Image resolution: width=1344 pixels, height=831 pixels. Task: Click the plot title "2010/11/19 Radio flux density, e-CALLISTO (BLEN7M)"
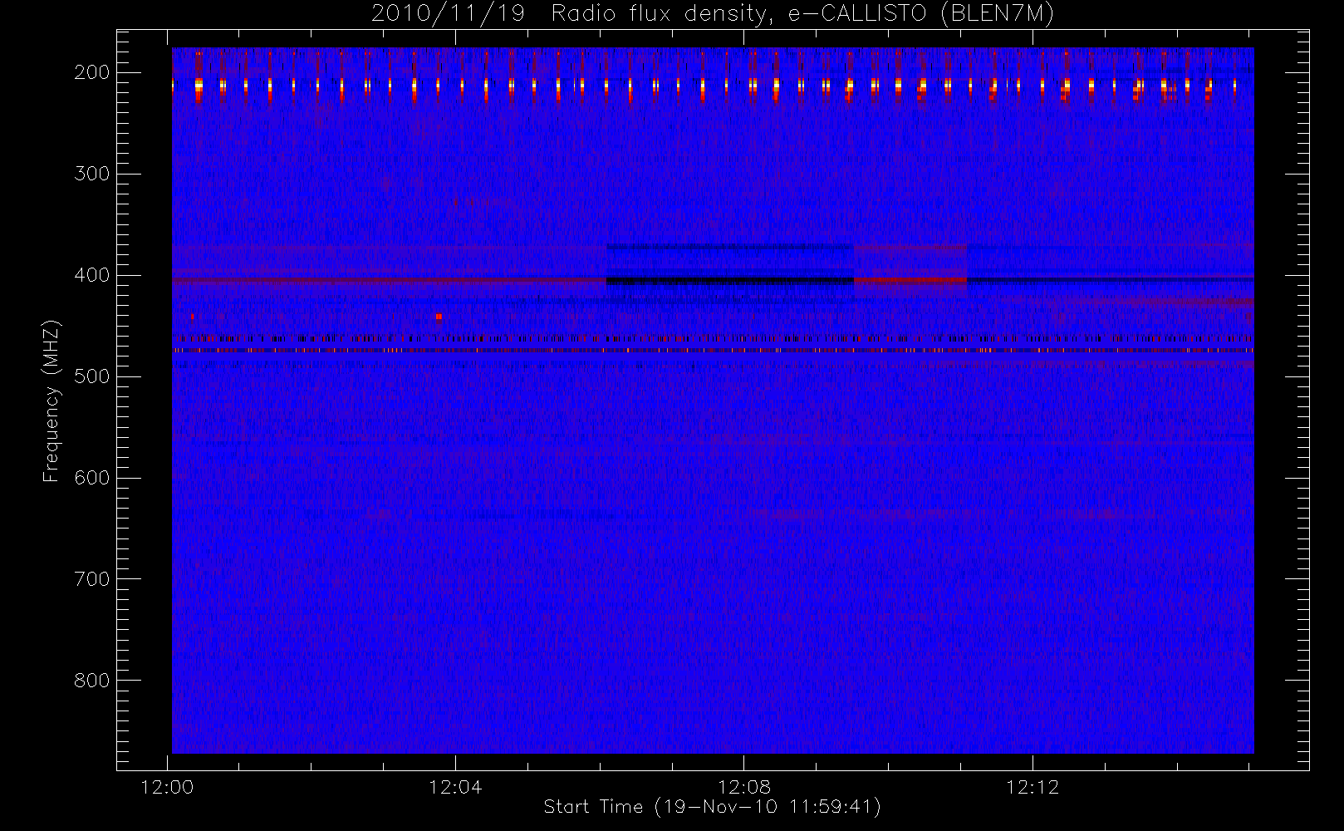pos(713,14)
